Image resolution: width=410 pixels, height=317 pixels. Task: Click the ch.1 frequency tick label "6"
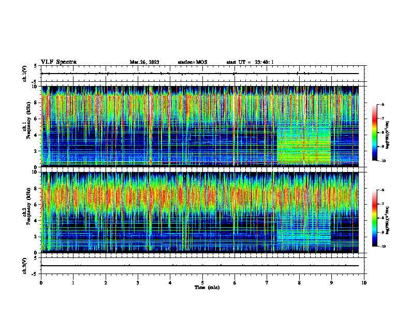36,119
